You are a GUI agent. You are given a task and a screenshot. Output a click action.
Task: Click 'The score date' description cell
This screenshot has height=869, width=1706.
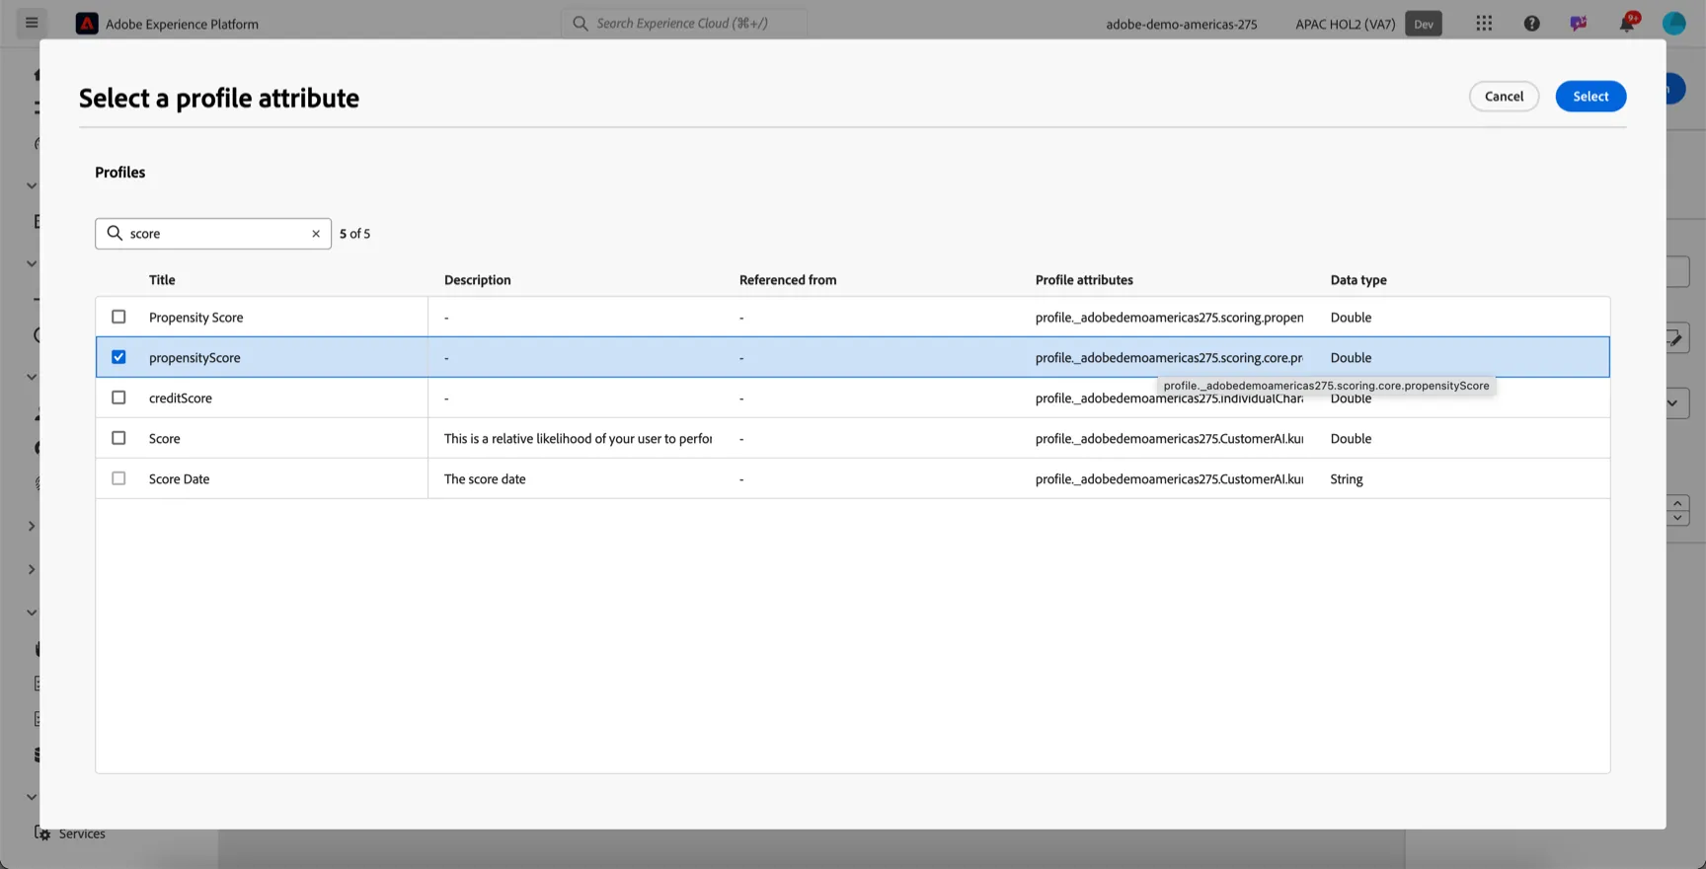tap(485, 479)
